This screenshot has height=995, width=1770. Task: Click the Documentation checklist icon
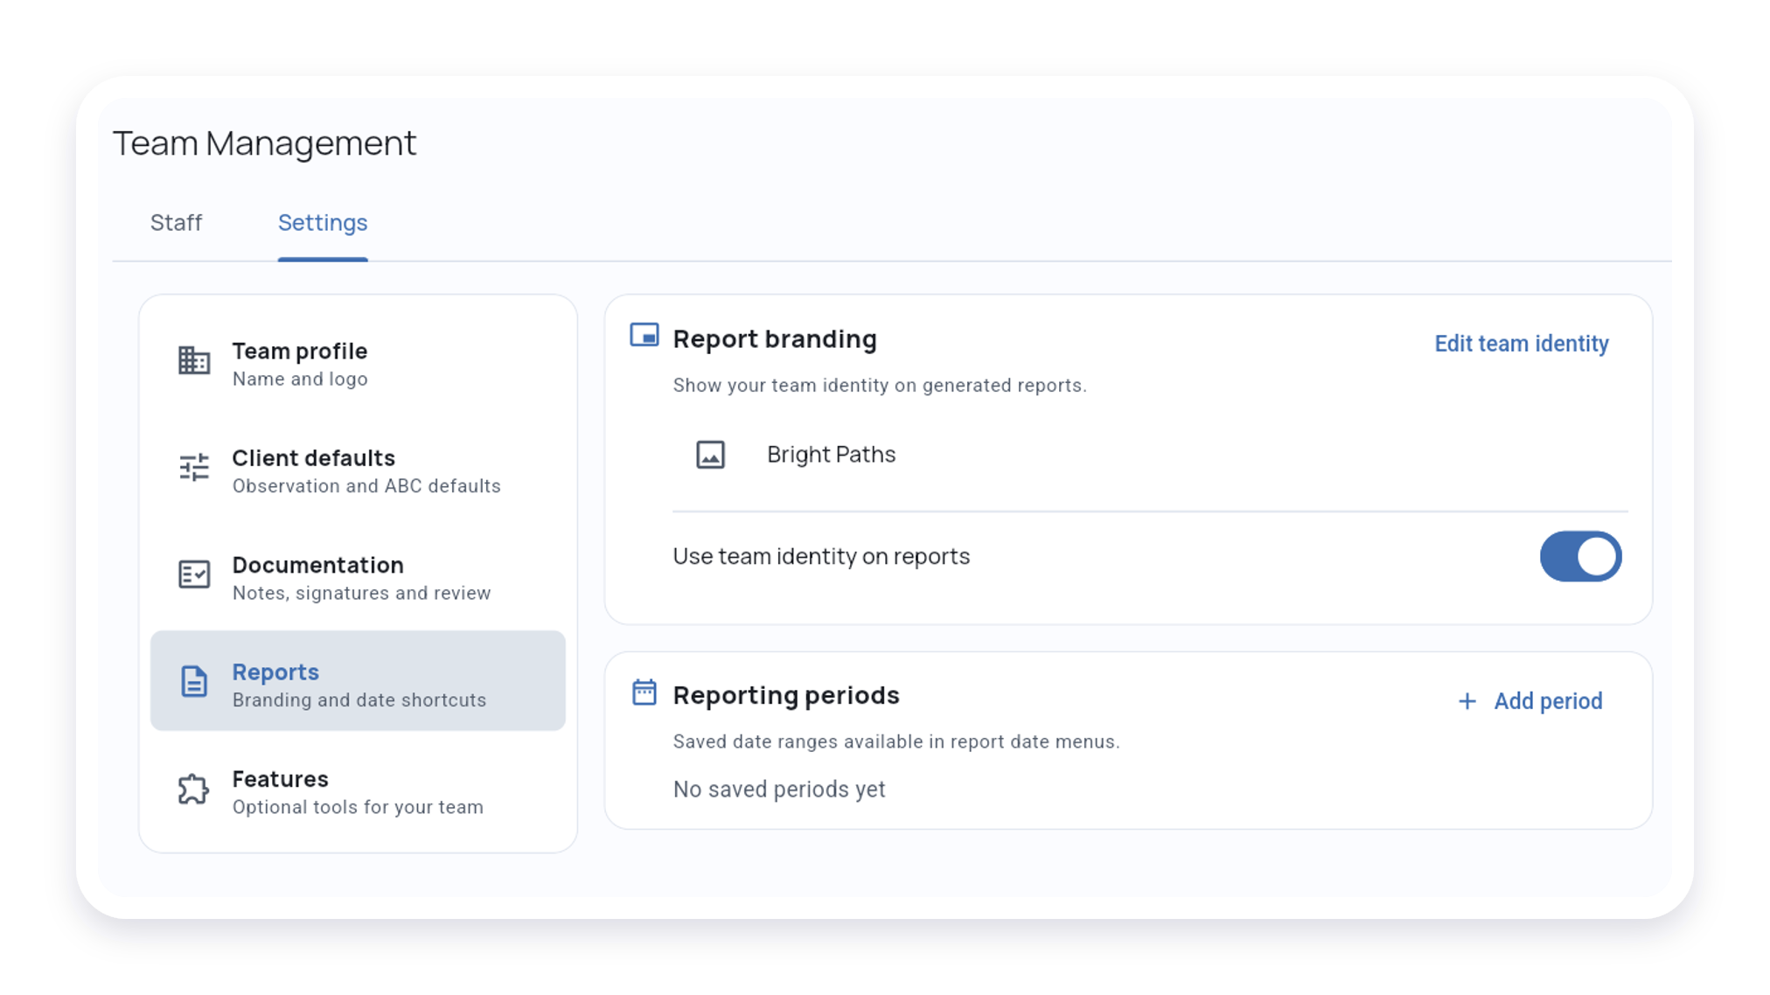194,574
